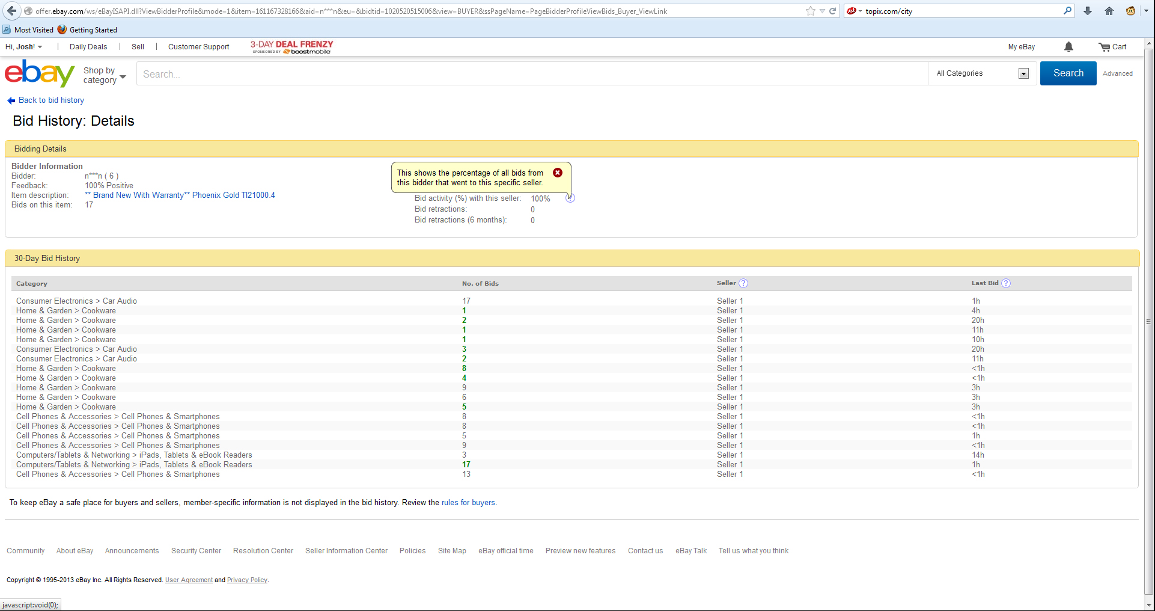Image resolution: width=1155 pixels, height=611 pixels.
Task: Click the eBay logo
Action: coord(40,73)
